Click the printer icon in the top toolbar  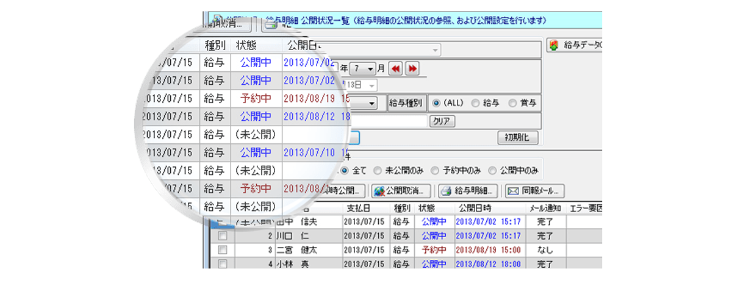tap(270, 24)
